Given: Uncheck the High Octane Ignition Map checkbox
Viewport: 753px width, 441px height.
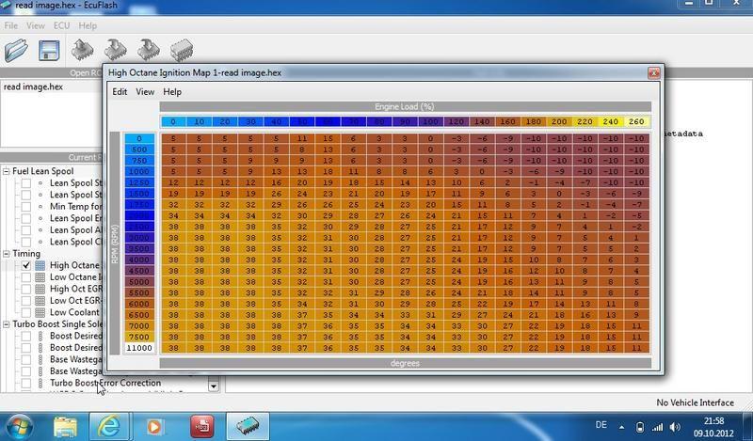Looking at the screenshot, I should click(26, 266).
